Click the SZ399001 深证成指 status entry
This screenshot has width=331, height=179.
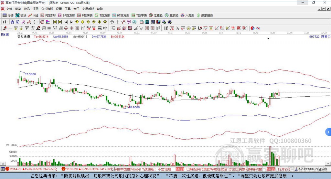[x=312, y=169]
